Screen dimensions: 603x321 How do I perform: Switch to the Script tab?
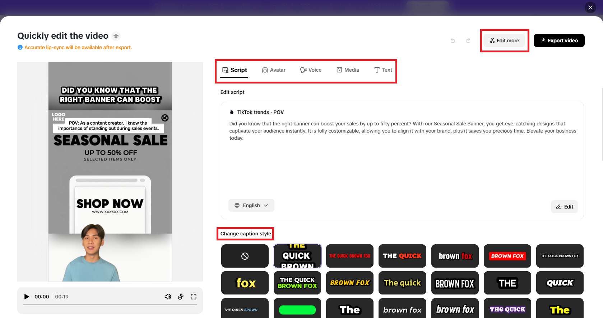coord(235,70)
